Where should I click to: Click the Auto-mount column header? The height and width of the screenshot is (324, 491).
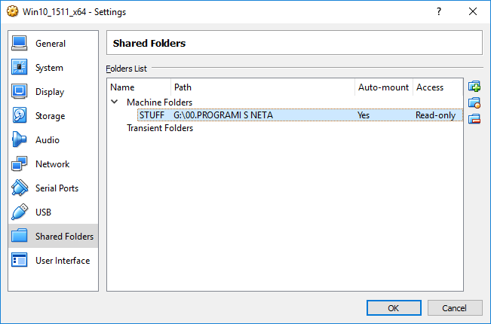(x=383, y=87)
